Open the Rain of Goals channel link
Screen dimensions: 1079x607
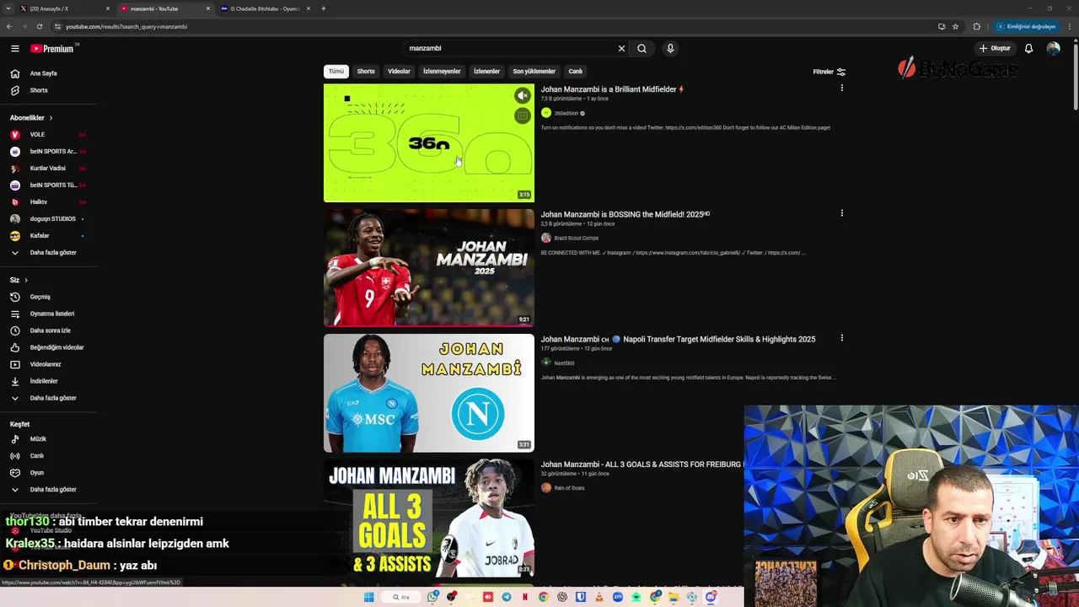point(569,488)
